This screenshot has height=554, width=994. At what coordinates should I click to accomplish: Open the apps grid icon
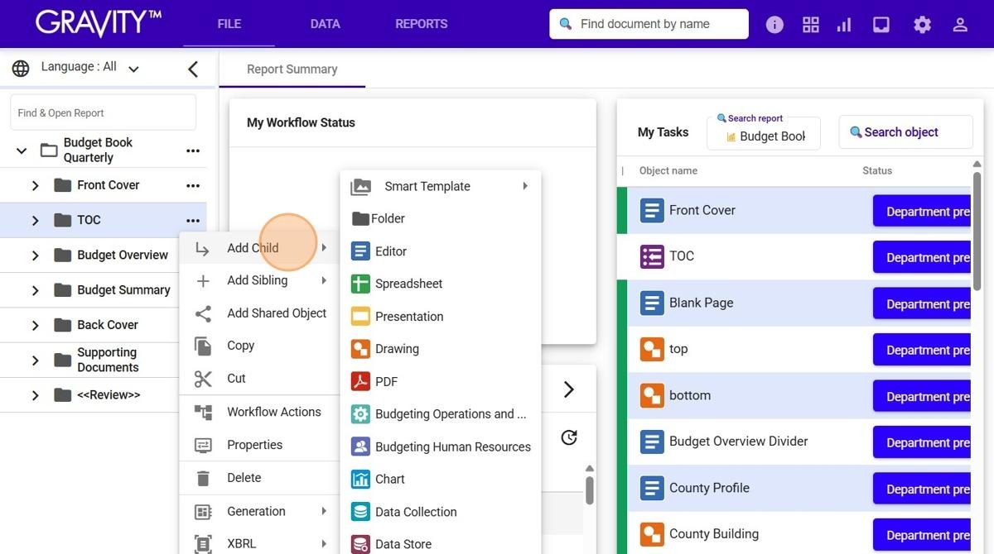pos(811,25)
